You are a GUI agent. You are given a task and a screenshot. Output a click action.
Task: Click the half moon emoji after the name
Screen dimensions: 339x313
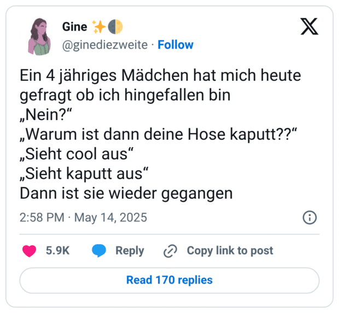(115, 26)
